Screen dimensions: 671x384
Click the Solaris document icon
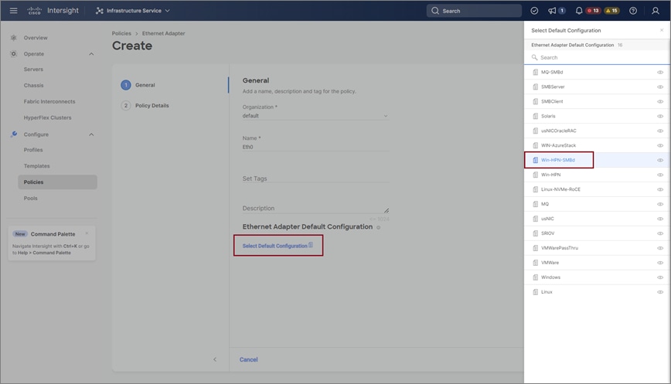(x=535, y=117)
